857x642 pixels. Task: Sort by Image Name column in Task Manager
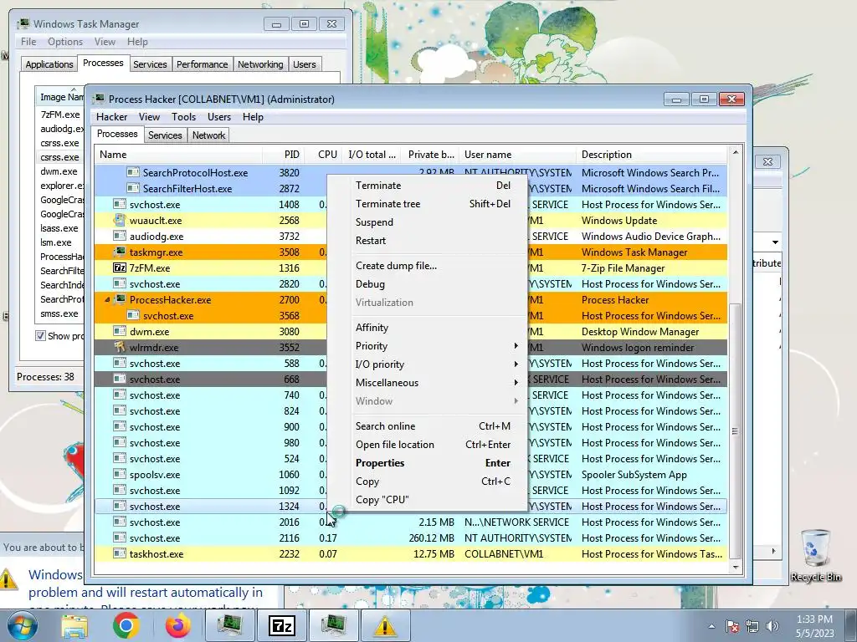[x=60, y=97]
